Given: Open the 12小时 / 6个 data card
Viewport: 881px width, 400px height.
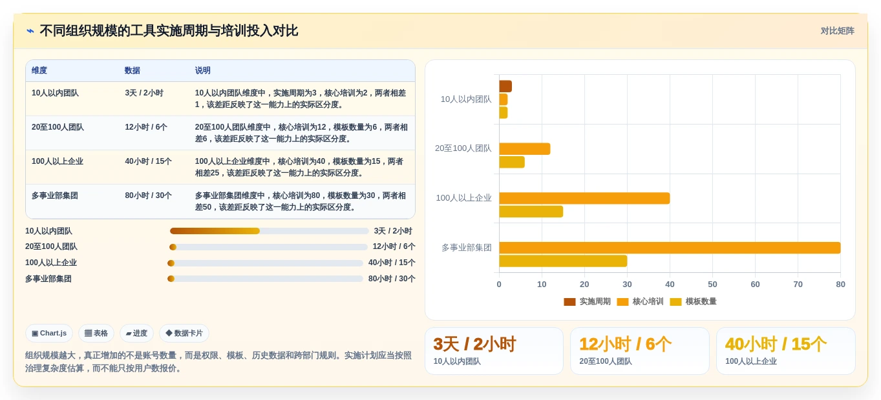Looking at the screenshot, I should (x=640, y=351).
